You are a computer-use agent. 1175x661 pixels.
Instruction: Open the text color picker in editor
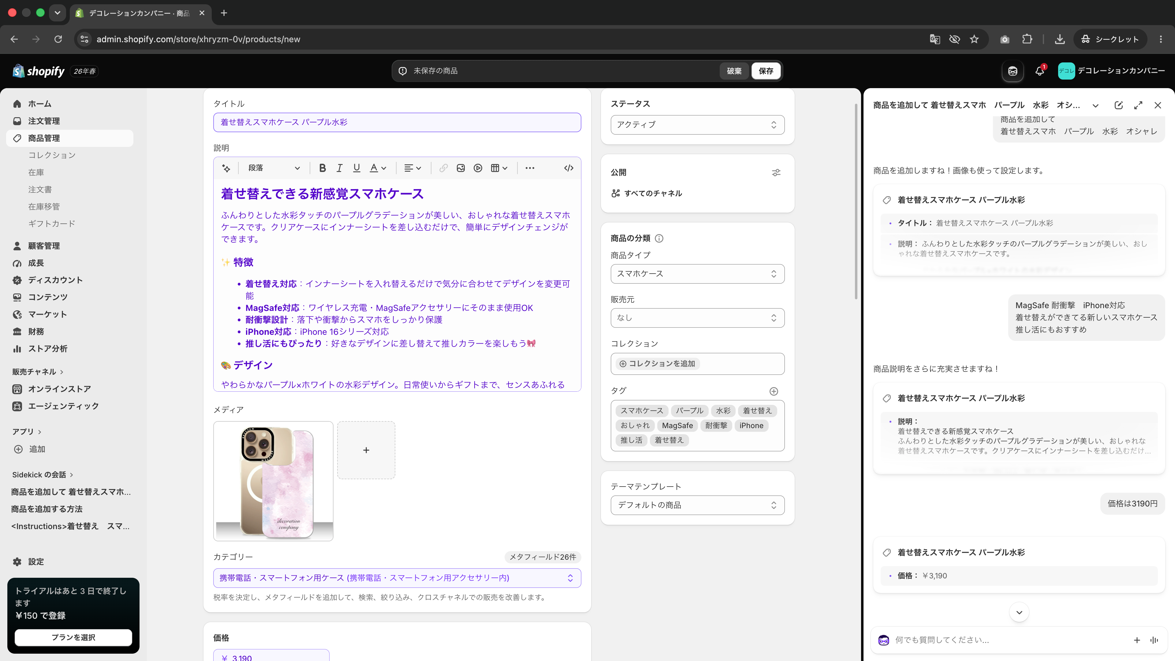point(378,168)
